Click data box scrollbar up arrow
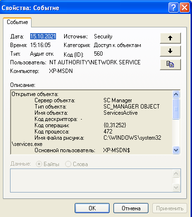The width and height of the screenshot is (192, 217). [176, 174]
